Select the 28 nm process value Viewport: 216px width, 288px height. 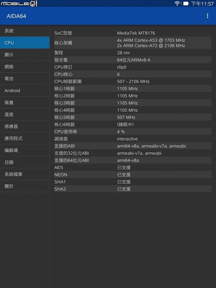point(123,53)
